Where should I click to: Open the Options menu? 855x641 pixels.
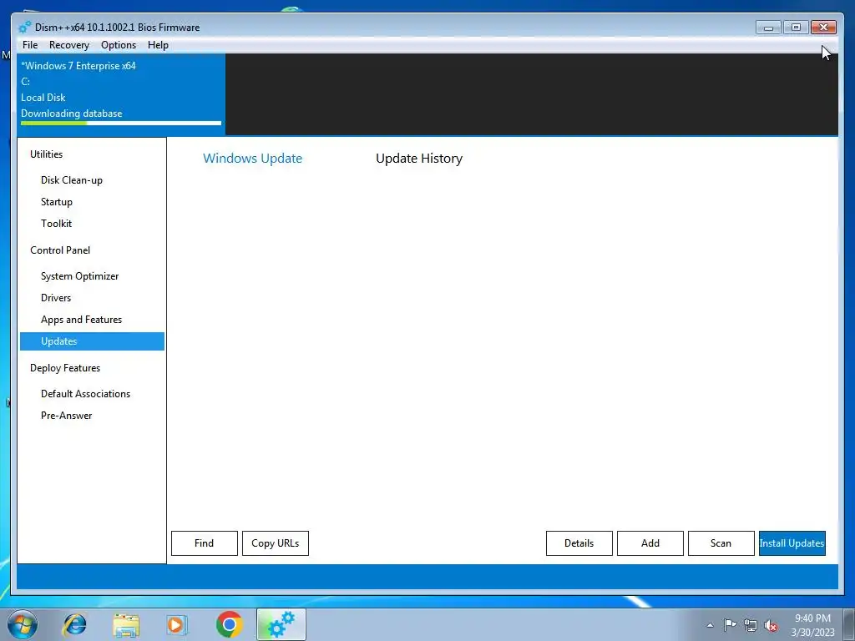point(119,45)
